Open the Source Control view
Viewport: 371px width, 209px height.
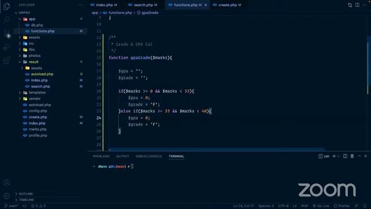6,34
